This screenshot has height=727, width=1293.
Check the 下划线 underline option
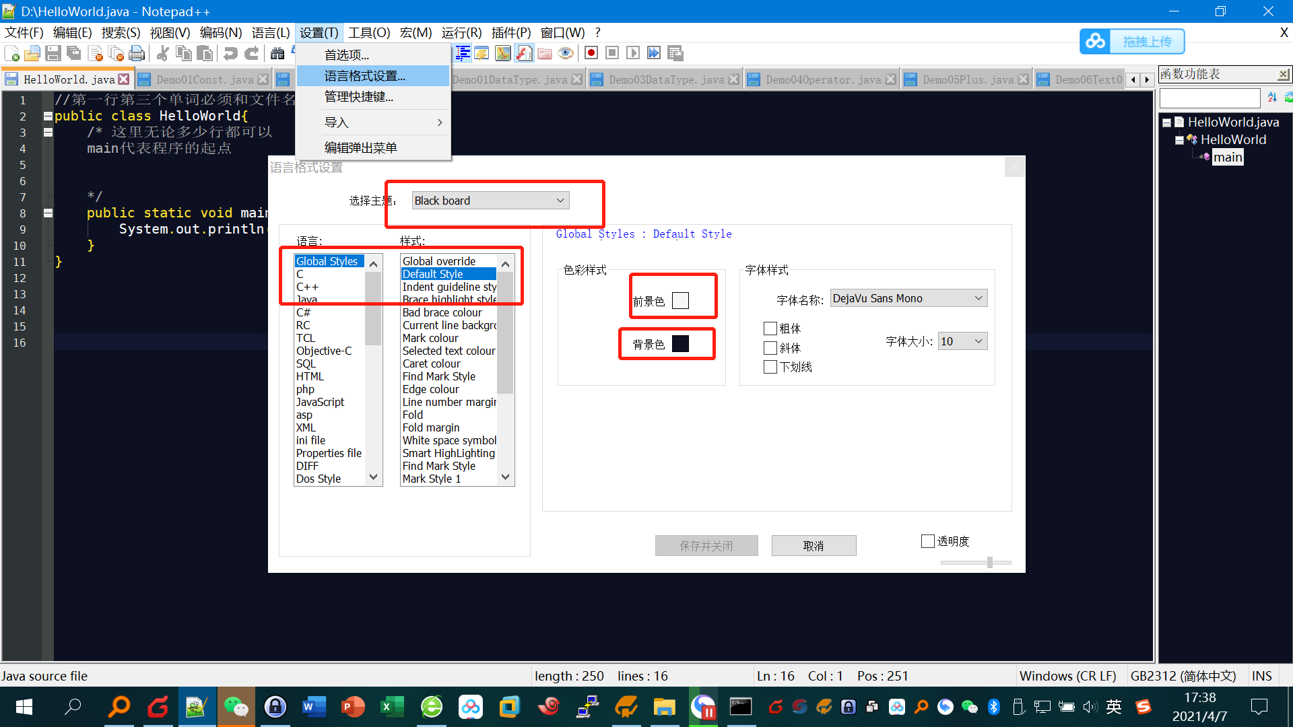(770, 366)
